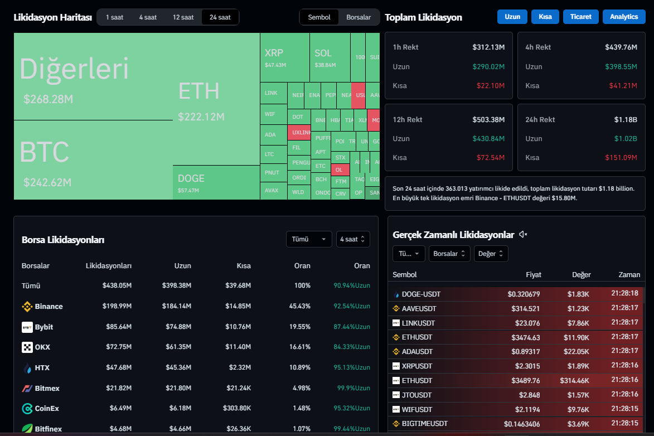
Task: Select the 1 saat timeframe tab
Action: 114,17
